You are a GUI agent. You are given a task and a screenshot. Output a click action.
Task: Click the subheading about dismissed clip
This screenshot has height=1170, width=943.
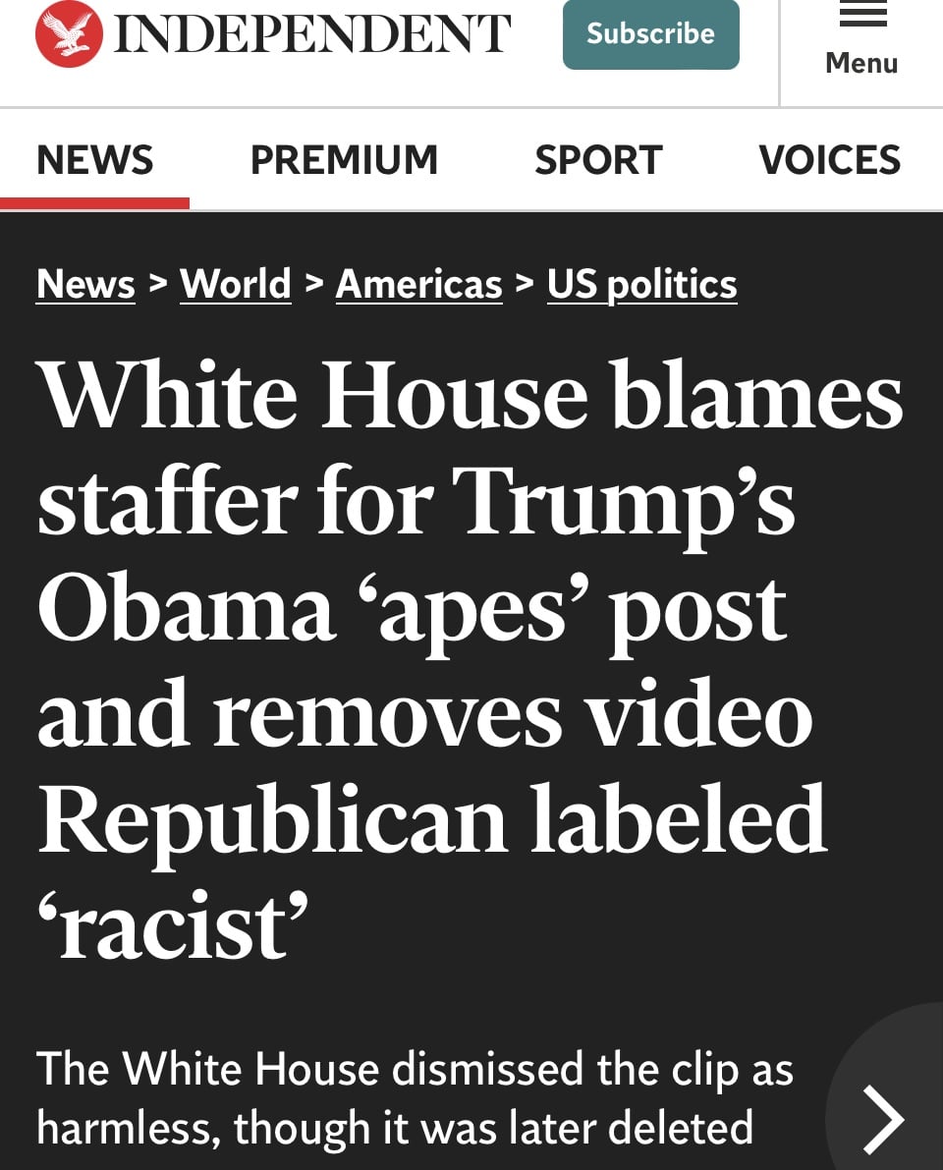click(x=415, y=1097)
